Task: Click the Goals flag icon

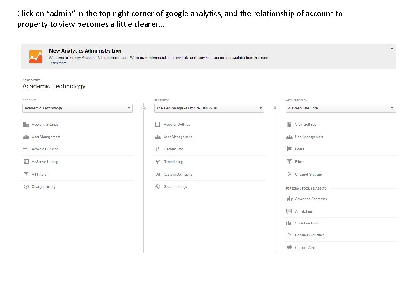Action: point(289,149)
